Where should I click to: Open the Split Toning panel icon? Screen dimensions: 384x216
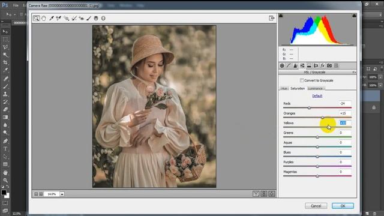click(309, 65)
